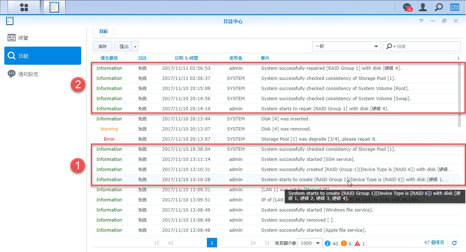Filter by error count icon

[x=357, y=243]
